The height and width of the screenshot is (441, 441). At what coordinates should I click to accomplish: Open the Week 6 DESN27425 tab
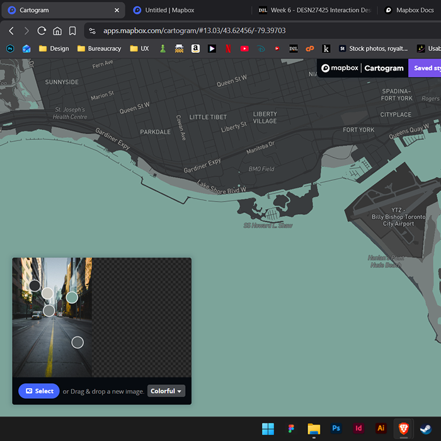(x=312, y=10)
